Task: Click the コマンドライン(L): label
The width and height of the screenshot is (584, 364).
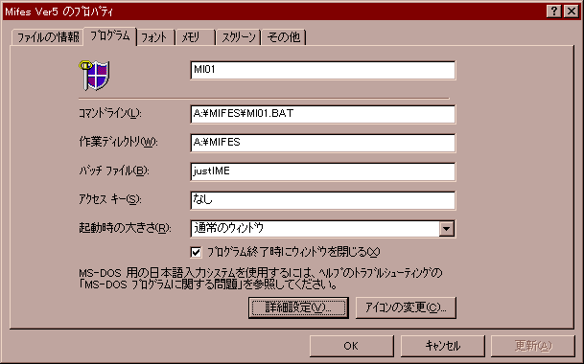Action: 110,113
